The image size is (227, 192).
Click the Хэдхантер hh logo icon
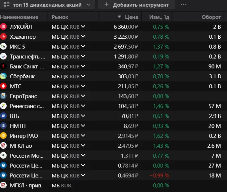pyautogui.click(x=3, y=37)
